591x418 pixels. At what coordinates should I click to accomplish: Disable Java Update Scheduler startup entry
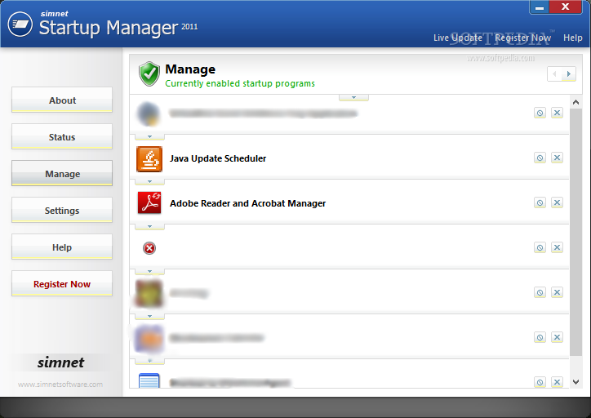coord(540,158)
